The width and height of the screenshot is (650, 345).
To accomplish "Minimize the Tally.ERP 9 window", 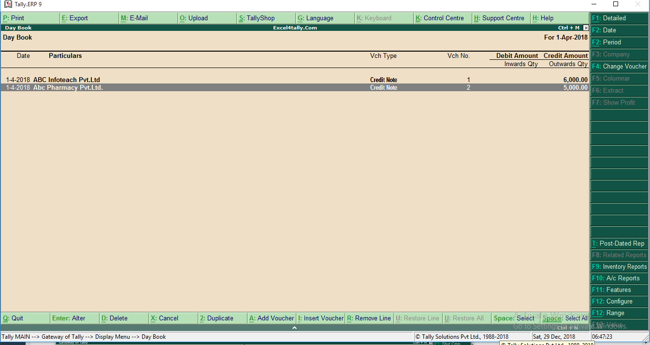I will point(594,4).
